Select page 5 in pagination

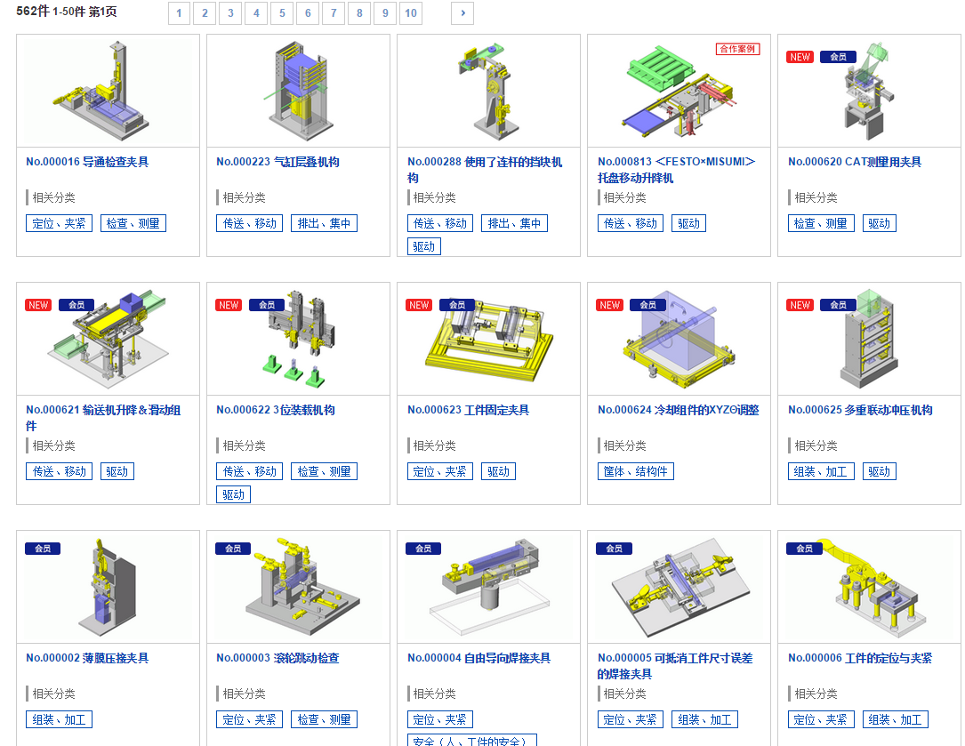282,13
